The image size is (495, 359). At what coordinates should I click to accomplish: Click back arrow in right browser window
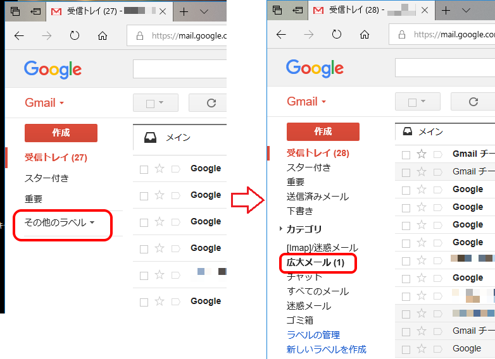[281, 34]
